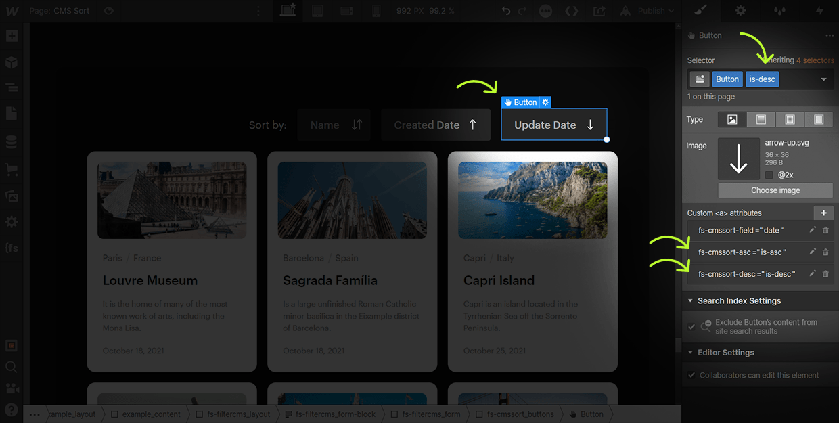Click the selector state picker icon
The width and height of the screenshot is (839, 423).
tap(700, 79)
